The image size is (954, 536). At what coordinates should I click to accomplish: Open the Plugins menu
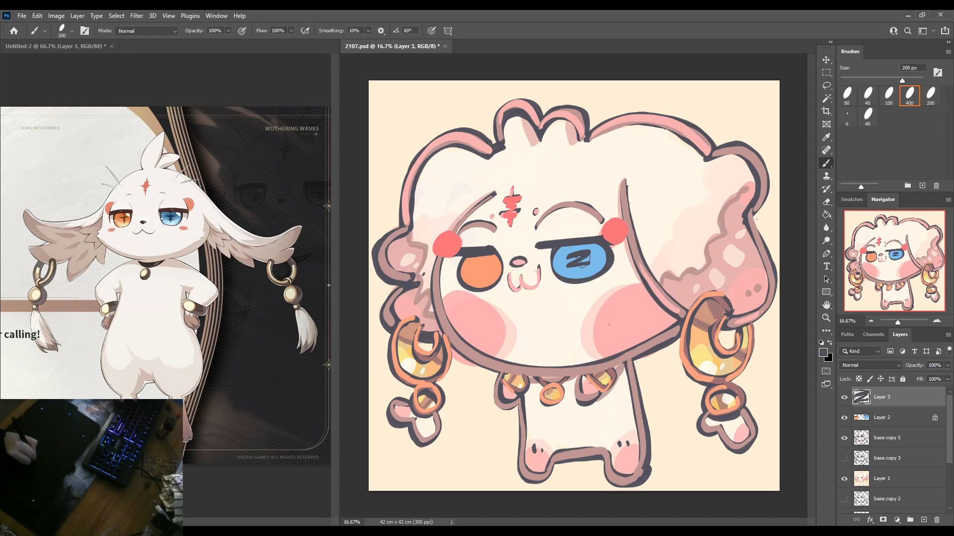(190, 16)
